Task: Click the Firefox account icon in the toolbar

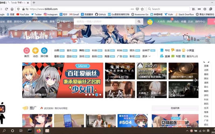Action: point(205,9)
